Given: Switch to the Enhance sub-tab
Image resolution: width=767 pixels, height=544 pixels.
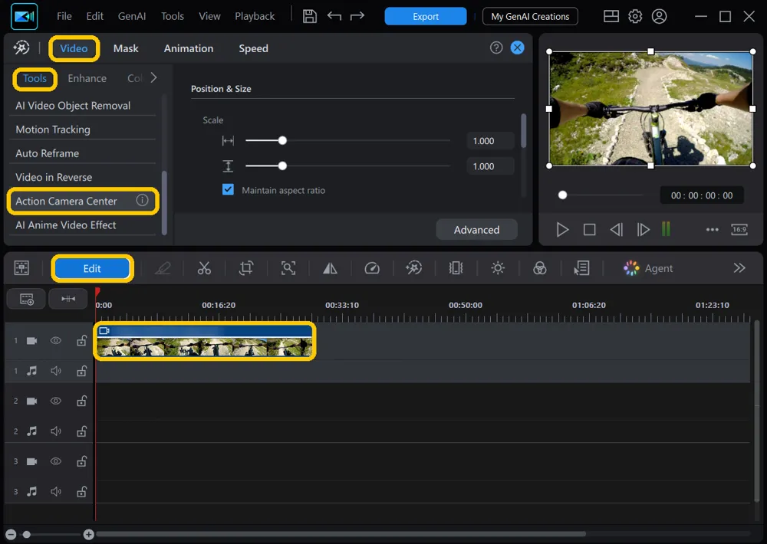Looking at the screenshot, I should 87,78.
